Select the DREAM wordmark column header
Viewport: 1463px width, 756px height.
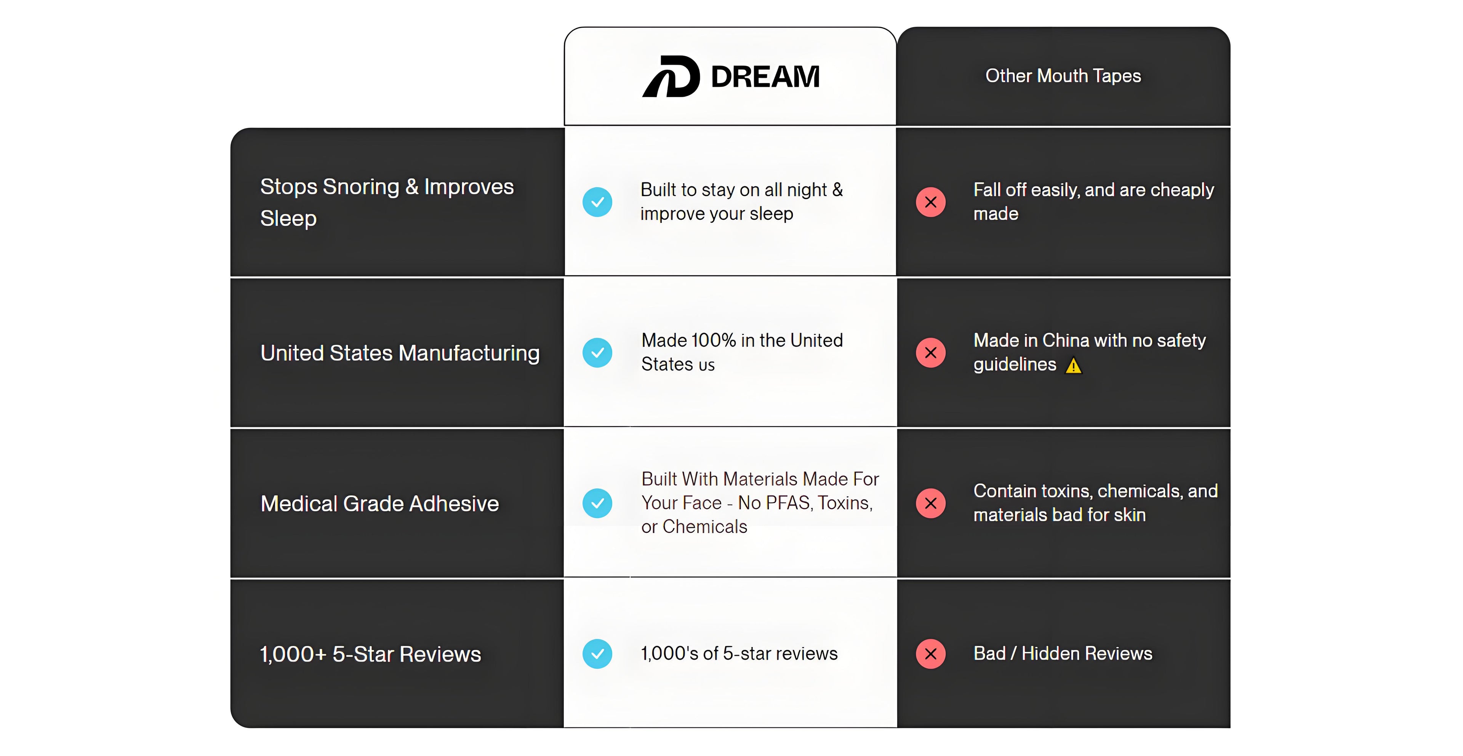[x=765, y=77]
